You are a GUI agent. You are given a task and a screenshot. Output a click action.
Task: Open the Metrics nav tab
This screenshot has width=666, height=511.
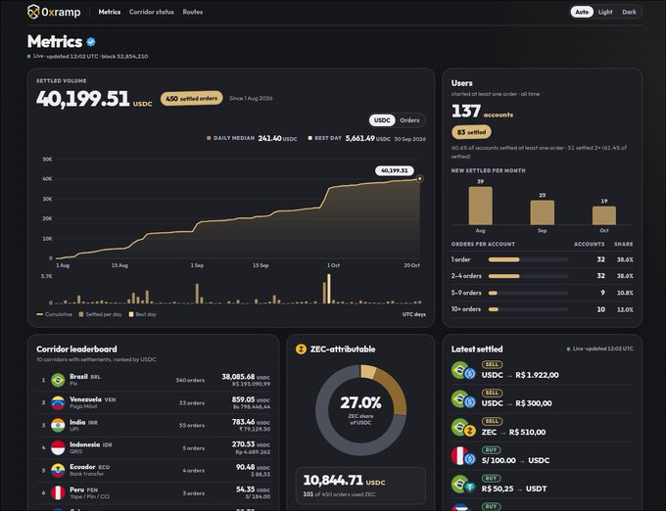[x=110, y=12]
